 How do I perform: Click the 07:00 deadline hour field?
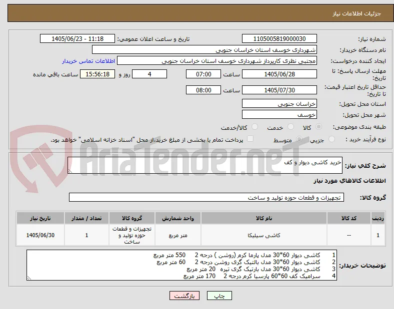point(203,74)
